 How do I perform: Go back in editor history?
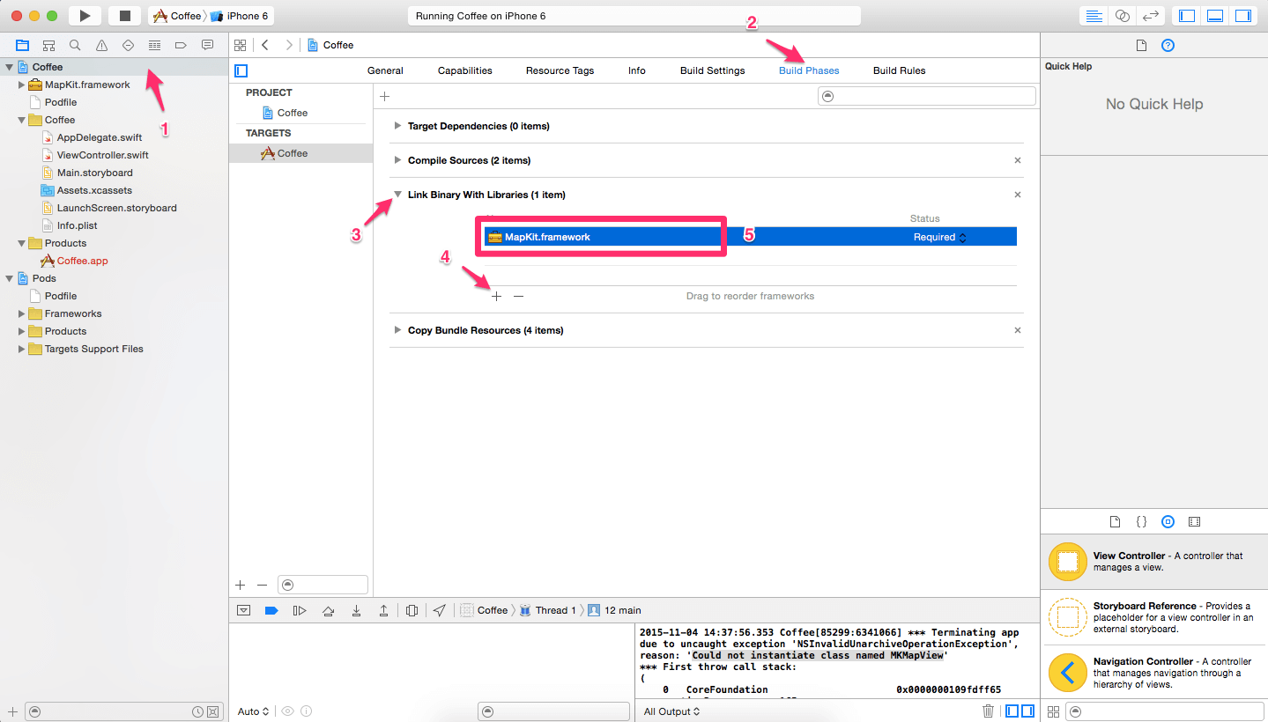point(265,45)
